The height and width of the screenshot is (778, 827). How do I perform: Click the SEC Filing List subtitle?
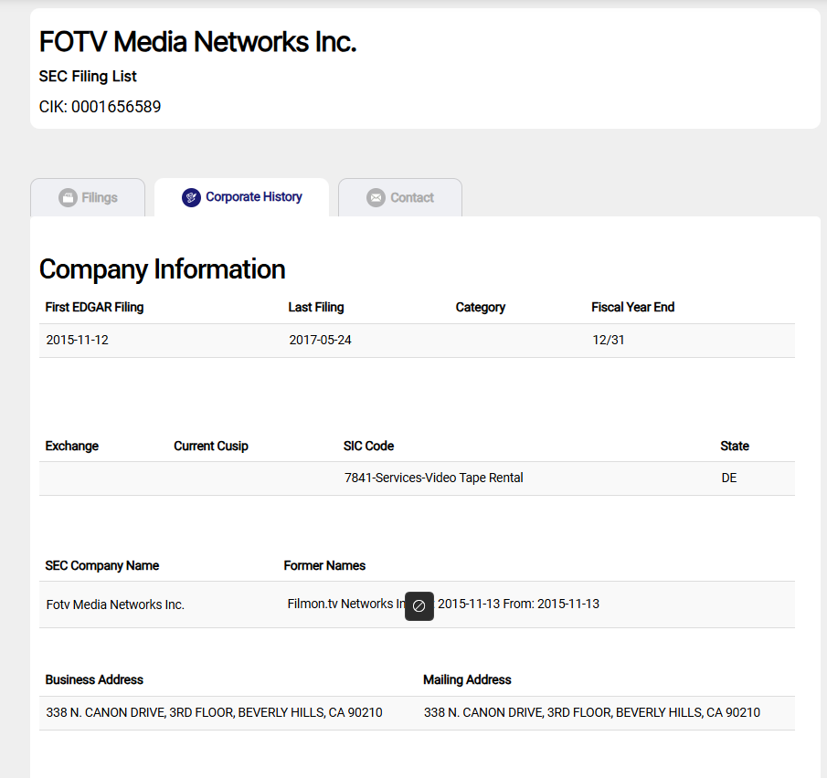[88, 77]
